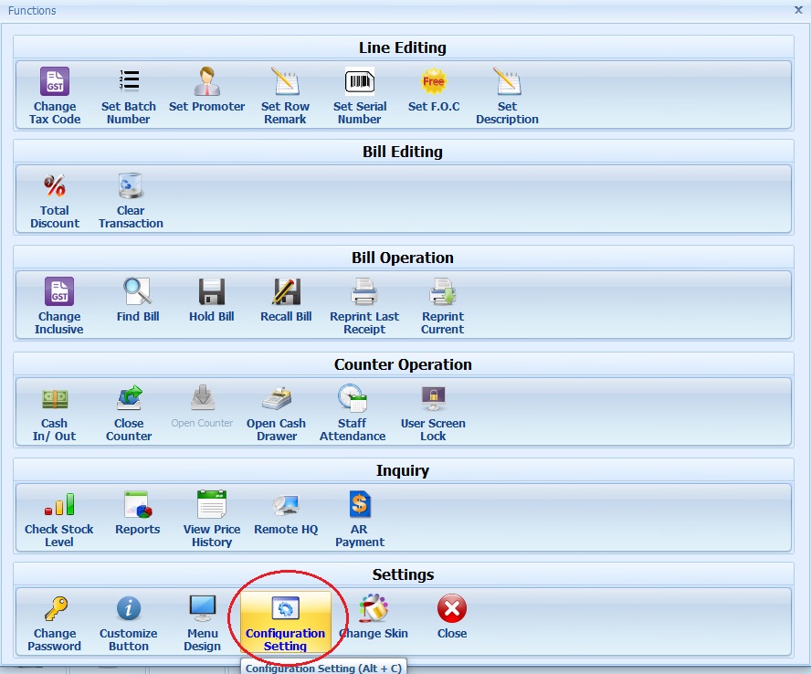Select the Set Promoter icon
The width and height of the screenshot is (811, 674).
click(x=206, y=83)
